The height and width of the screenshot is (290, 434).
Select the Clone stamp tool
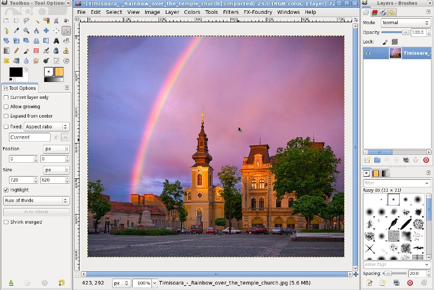click(x=66, y=51)
